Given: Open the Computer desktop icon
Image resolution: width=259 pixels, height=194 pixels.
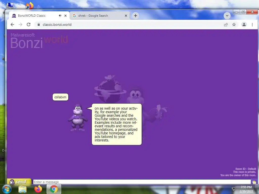Looking at the screenshot, I should click(x=10, y=5).
